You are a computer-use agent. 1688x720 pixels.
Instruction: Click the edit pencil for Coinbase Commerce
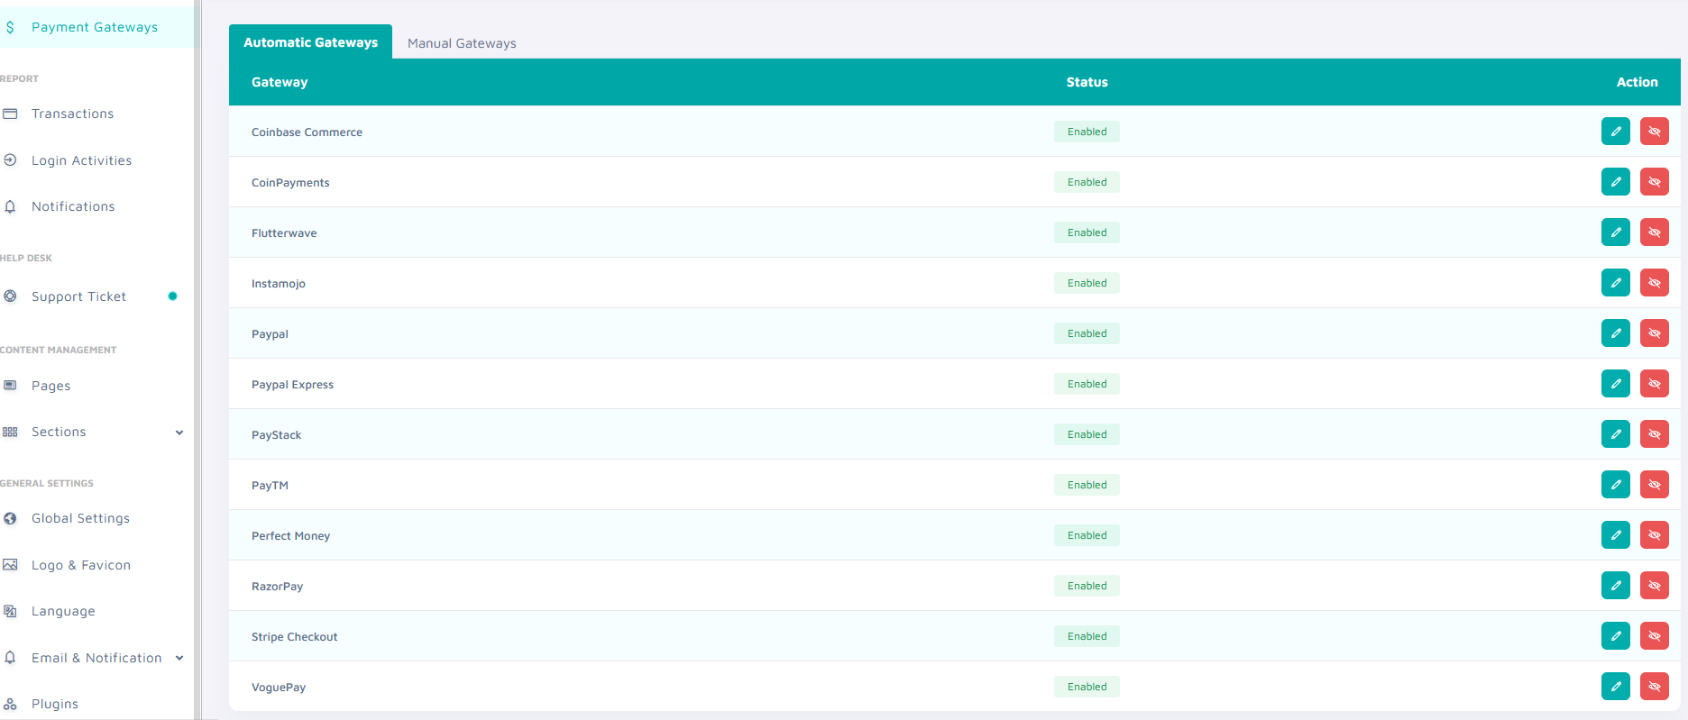click(x=1615, y=132)
